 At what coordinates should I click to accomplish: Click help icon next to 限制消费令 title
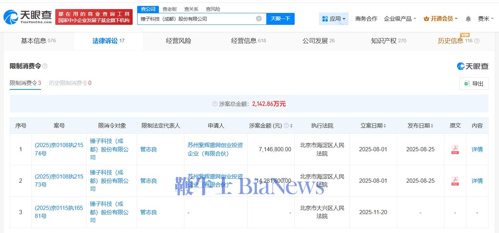pos(45,66)
